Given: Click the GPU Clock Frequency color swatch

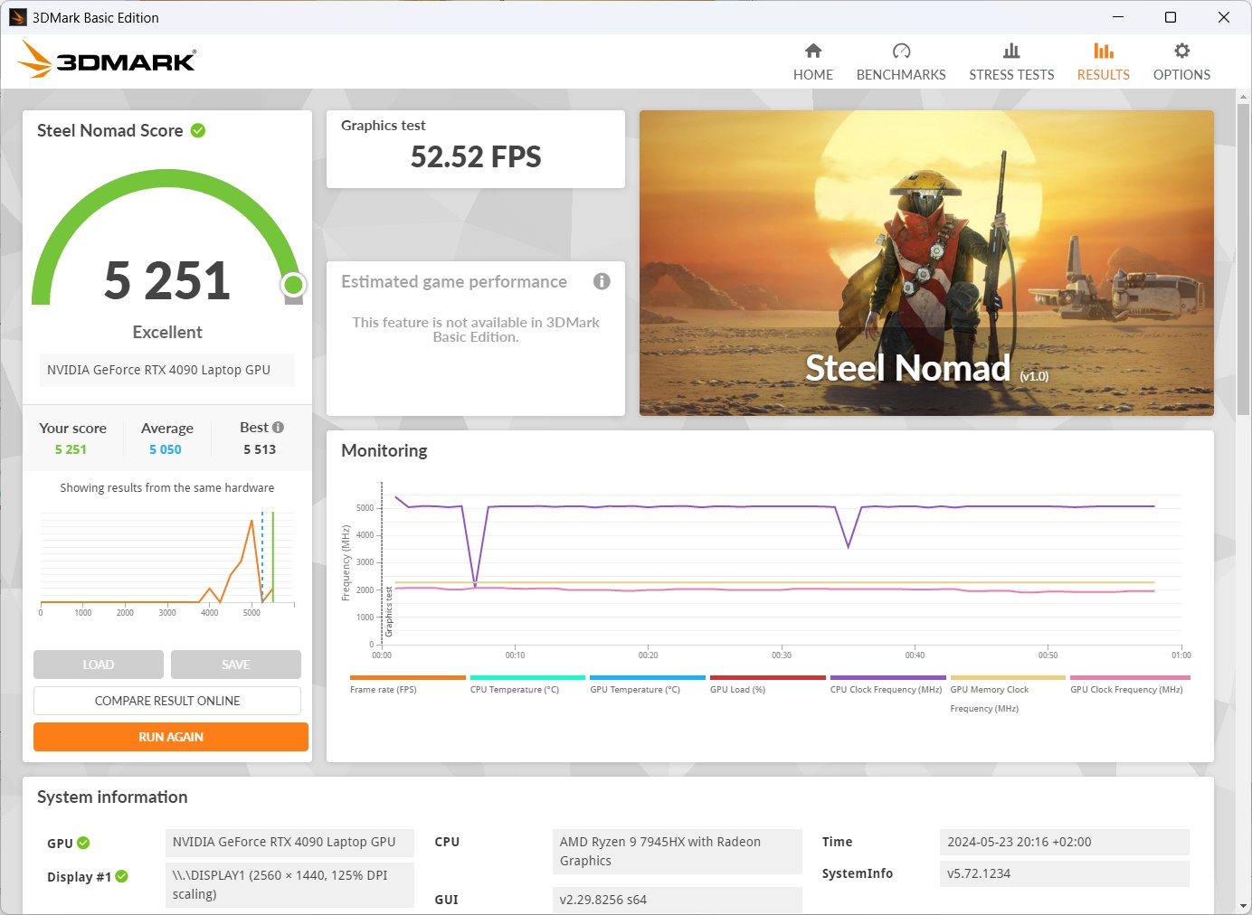Looking at the screenshot, I should point(1129,678).
